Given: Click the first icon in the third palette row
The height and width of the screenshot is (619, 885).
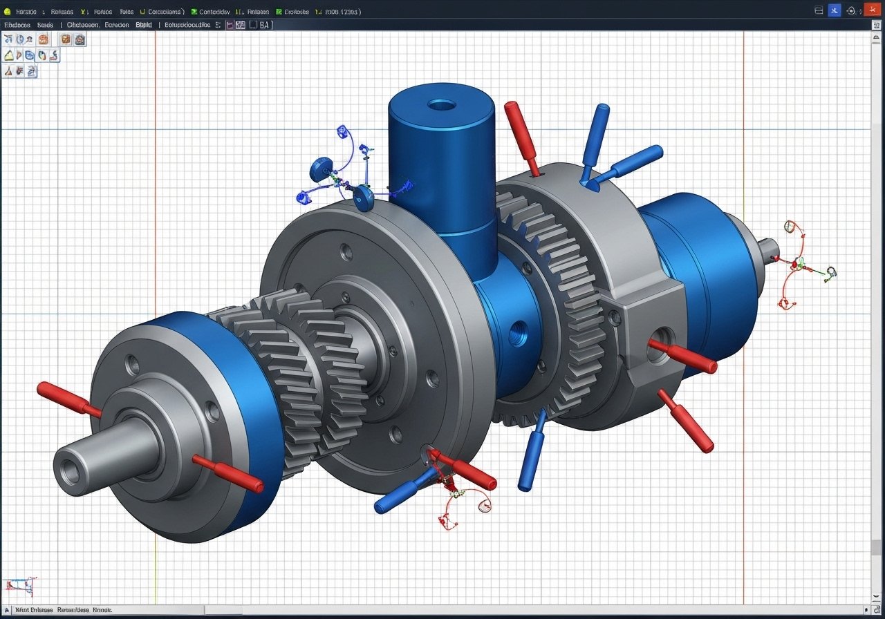Looking at the screenshot, I should 9,70.
